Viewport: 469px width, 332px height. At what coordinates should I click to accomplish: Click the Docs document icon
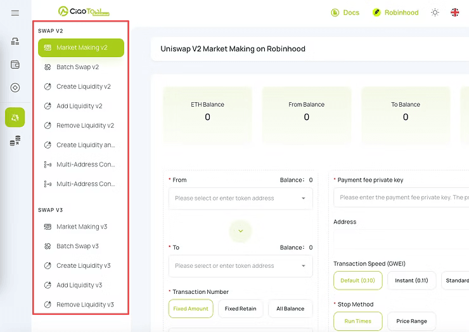[335, 13]
